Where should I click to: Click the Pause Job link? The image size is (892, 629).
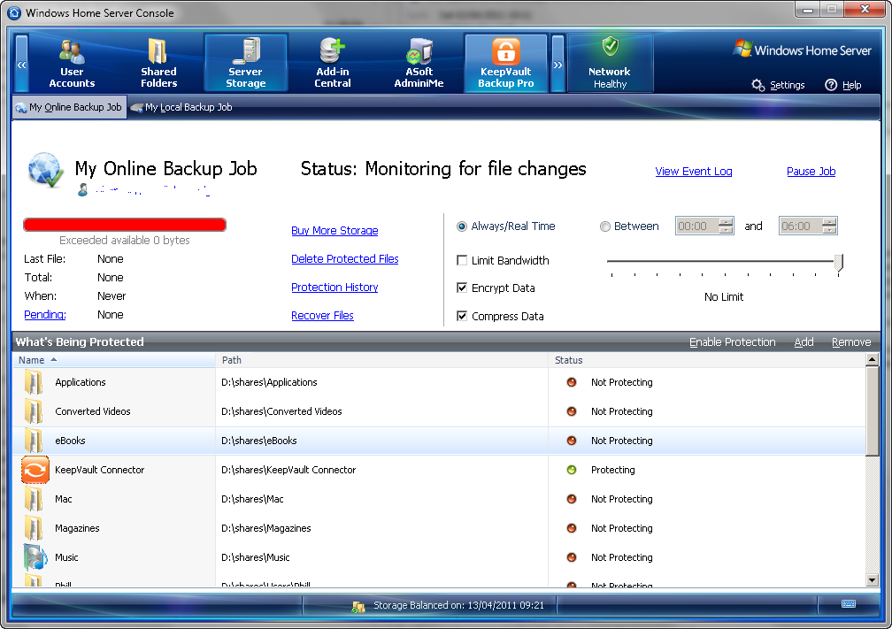[811, 172]
